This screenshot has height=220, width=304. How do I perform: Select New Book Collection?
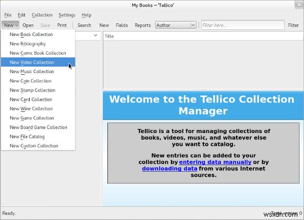pos(38,34)
